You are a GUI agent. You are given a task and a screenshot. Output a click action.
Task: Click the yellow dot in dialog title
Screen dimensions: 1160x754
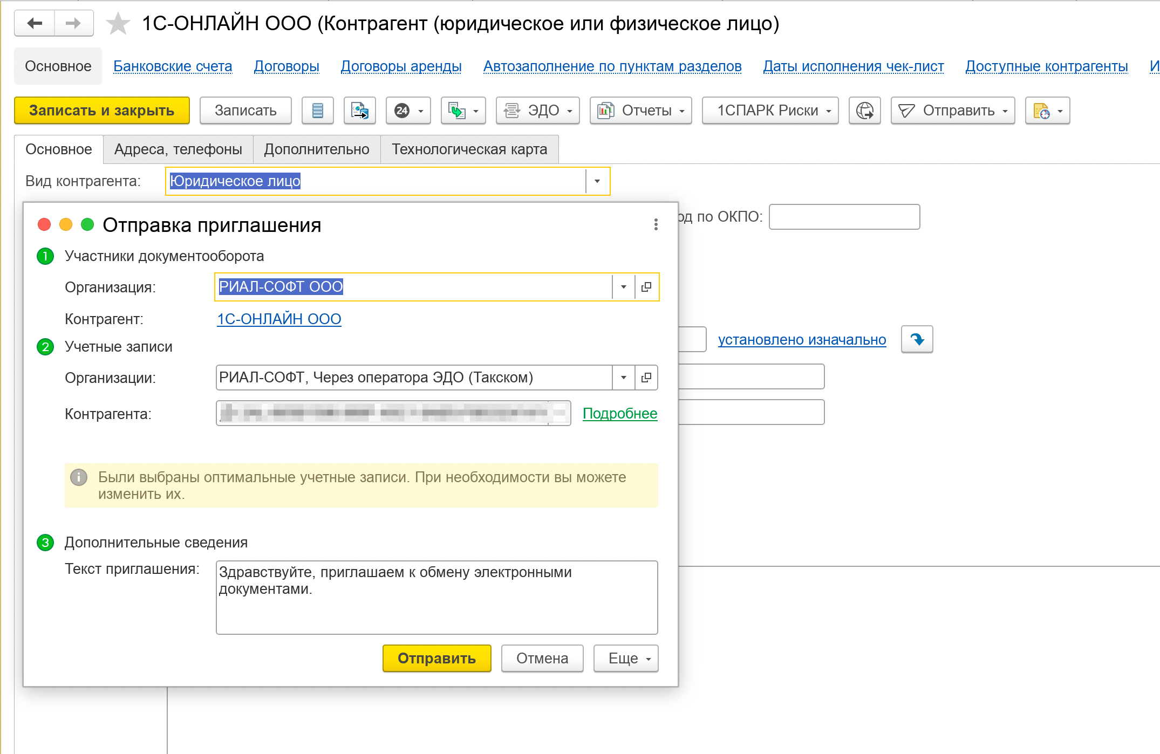tap(66, 224)
